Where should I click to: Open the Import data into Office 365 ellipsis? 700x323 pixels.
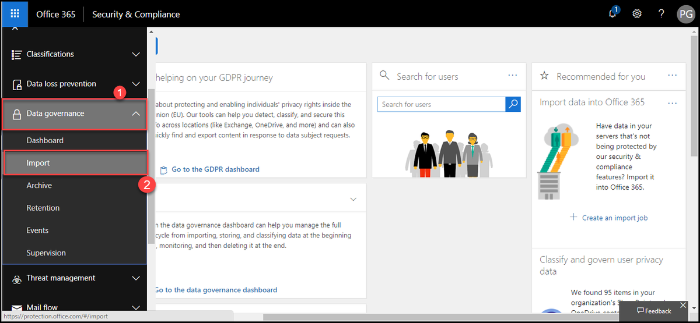[x=672, y=103]
